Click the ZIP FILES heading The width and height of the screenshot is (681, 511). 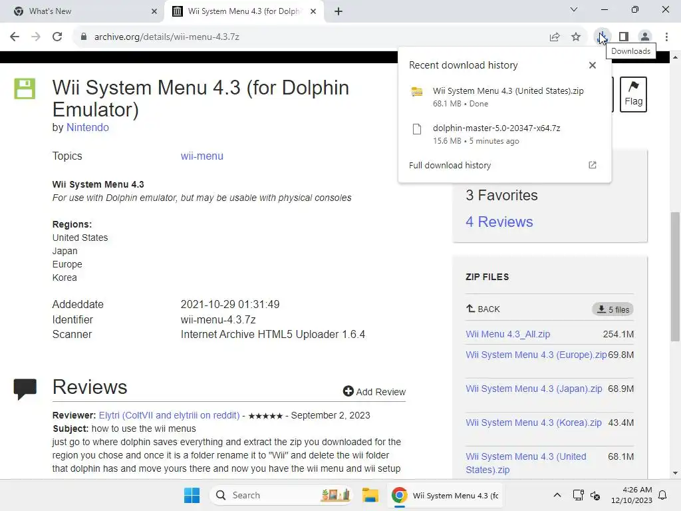click(487, 277)
